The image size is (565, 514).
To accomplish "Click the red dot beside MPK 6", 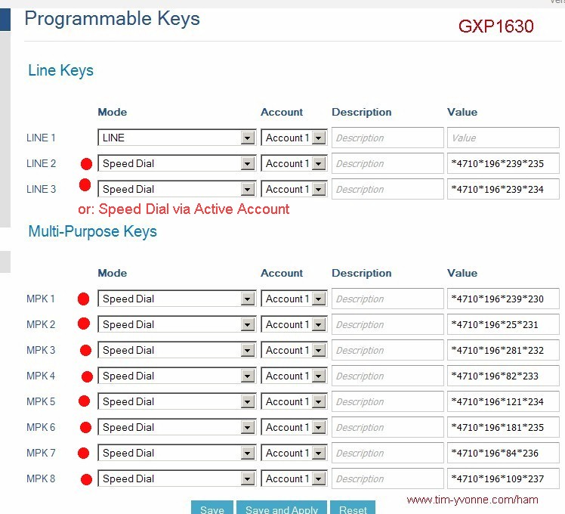I will click(85, 428).
